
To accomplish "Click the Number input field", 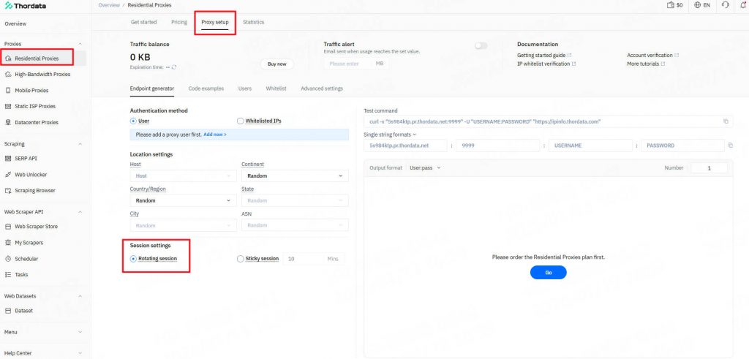I will point(708,168).
